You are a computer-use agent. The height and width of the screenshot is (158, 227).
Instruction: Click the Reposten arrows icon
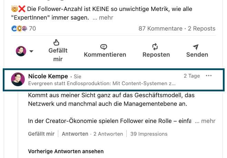(155, 47)
